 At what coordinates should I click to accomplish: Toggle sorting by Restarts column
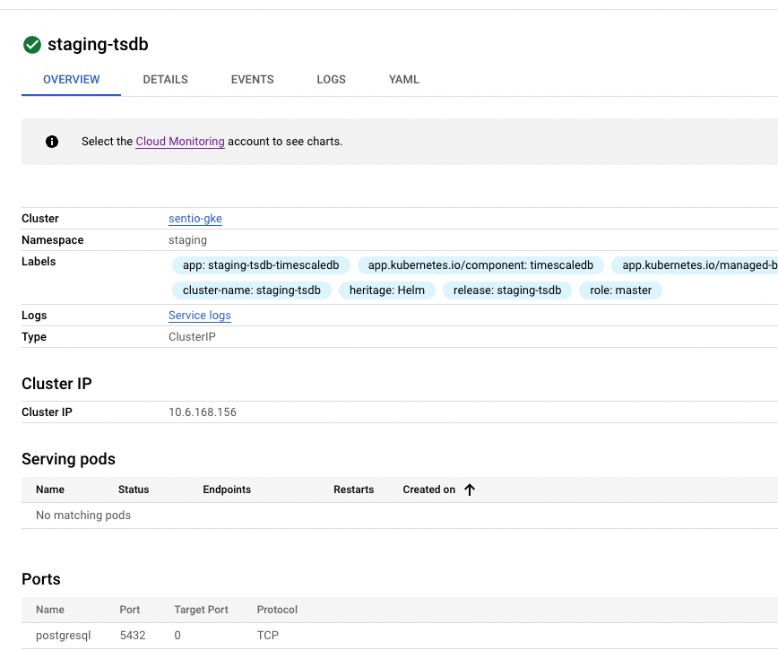[353, 490]
